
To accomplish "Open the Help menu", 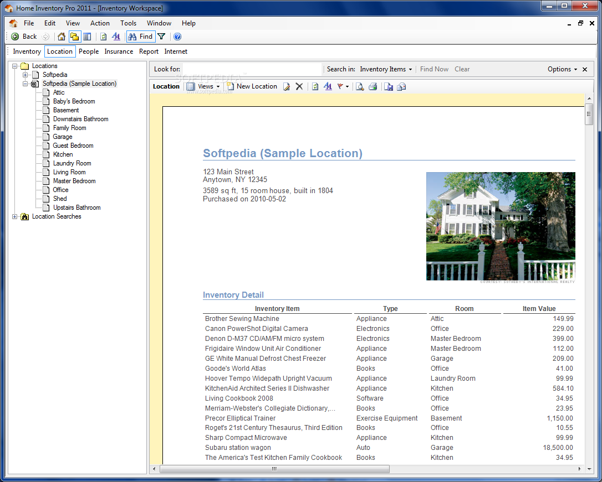I will (x=188, y=23).
